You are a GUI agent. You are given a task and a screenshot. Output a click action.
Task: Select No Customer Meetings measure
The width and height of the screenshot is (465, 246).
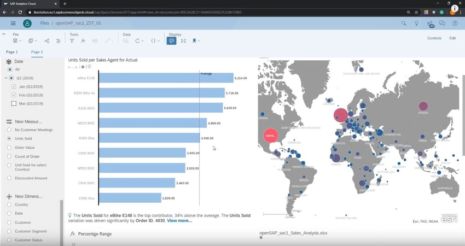9,130
